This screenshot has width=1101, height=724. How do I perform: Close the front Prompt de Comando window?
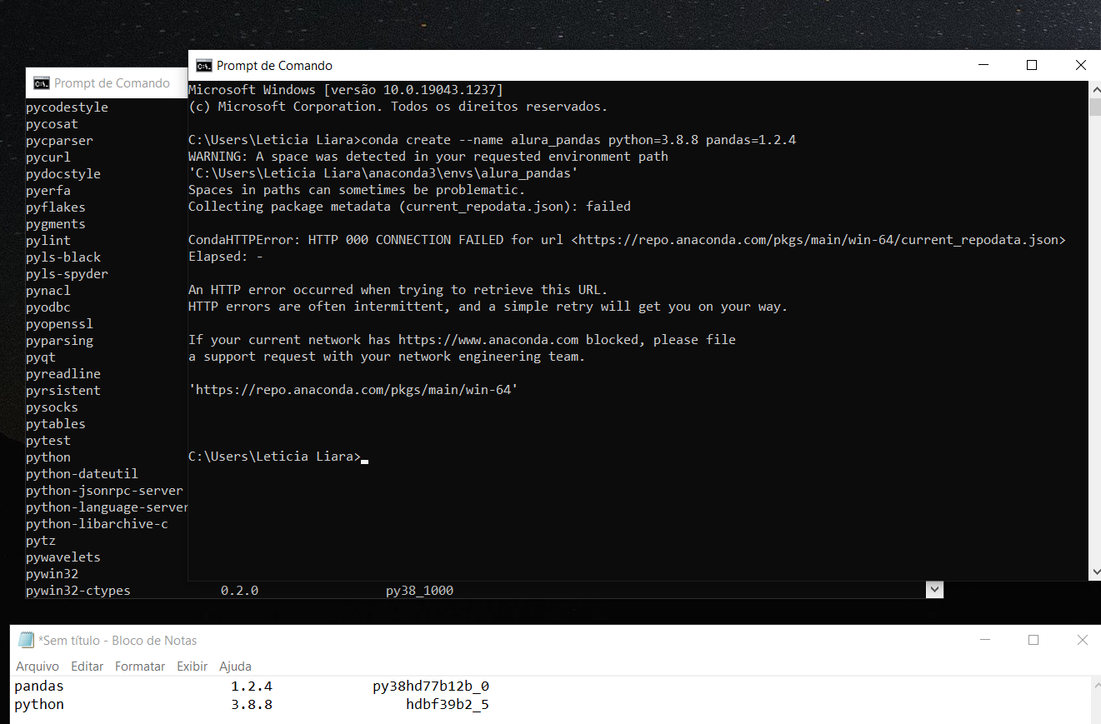pos(1080,65)
